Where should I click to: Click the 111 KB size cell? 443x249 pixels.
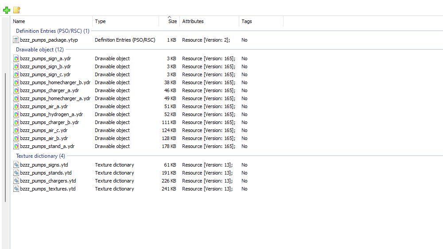pyautogui.click(x=169, y=122)
